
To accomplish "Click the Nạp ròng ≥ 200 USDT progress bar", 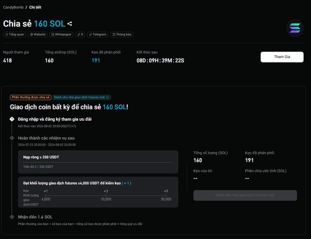I will pos(98,162).
